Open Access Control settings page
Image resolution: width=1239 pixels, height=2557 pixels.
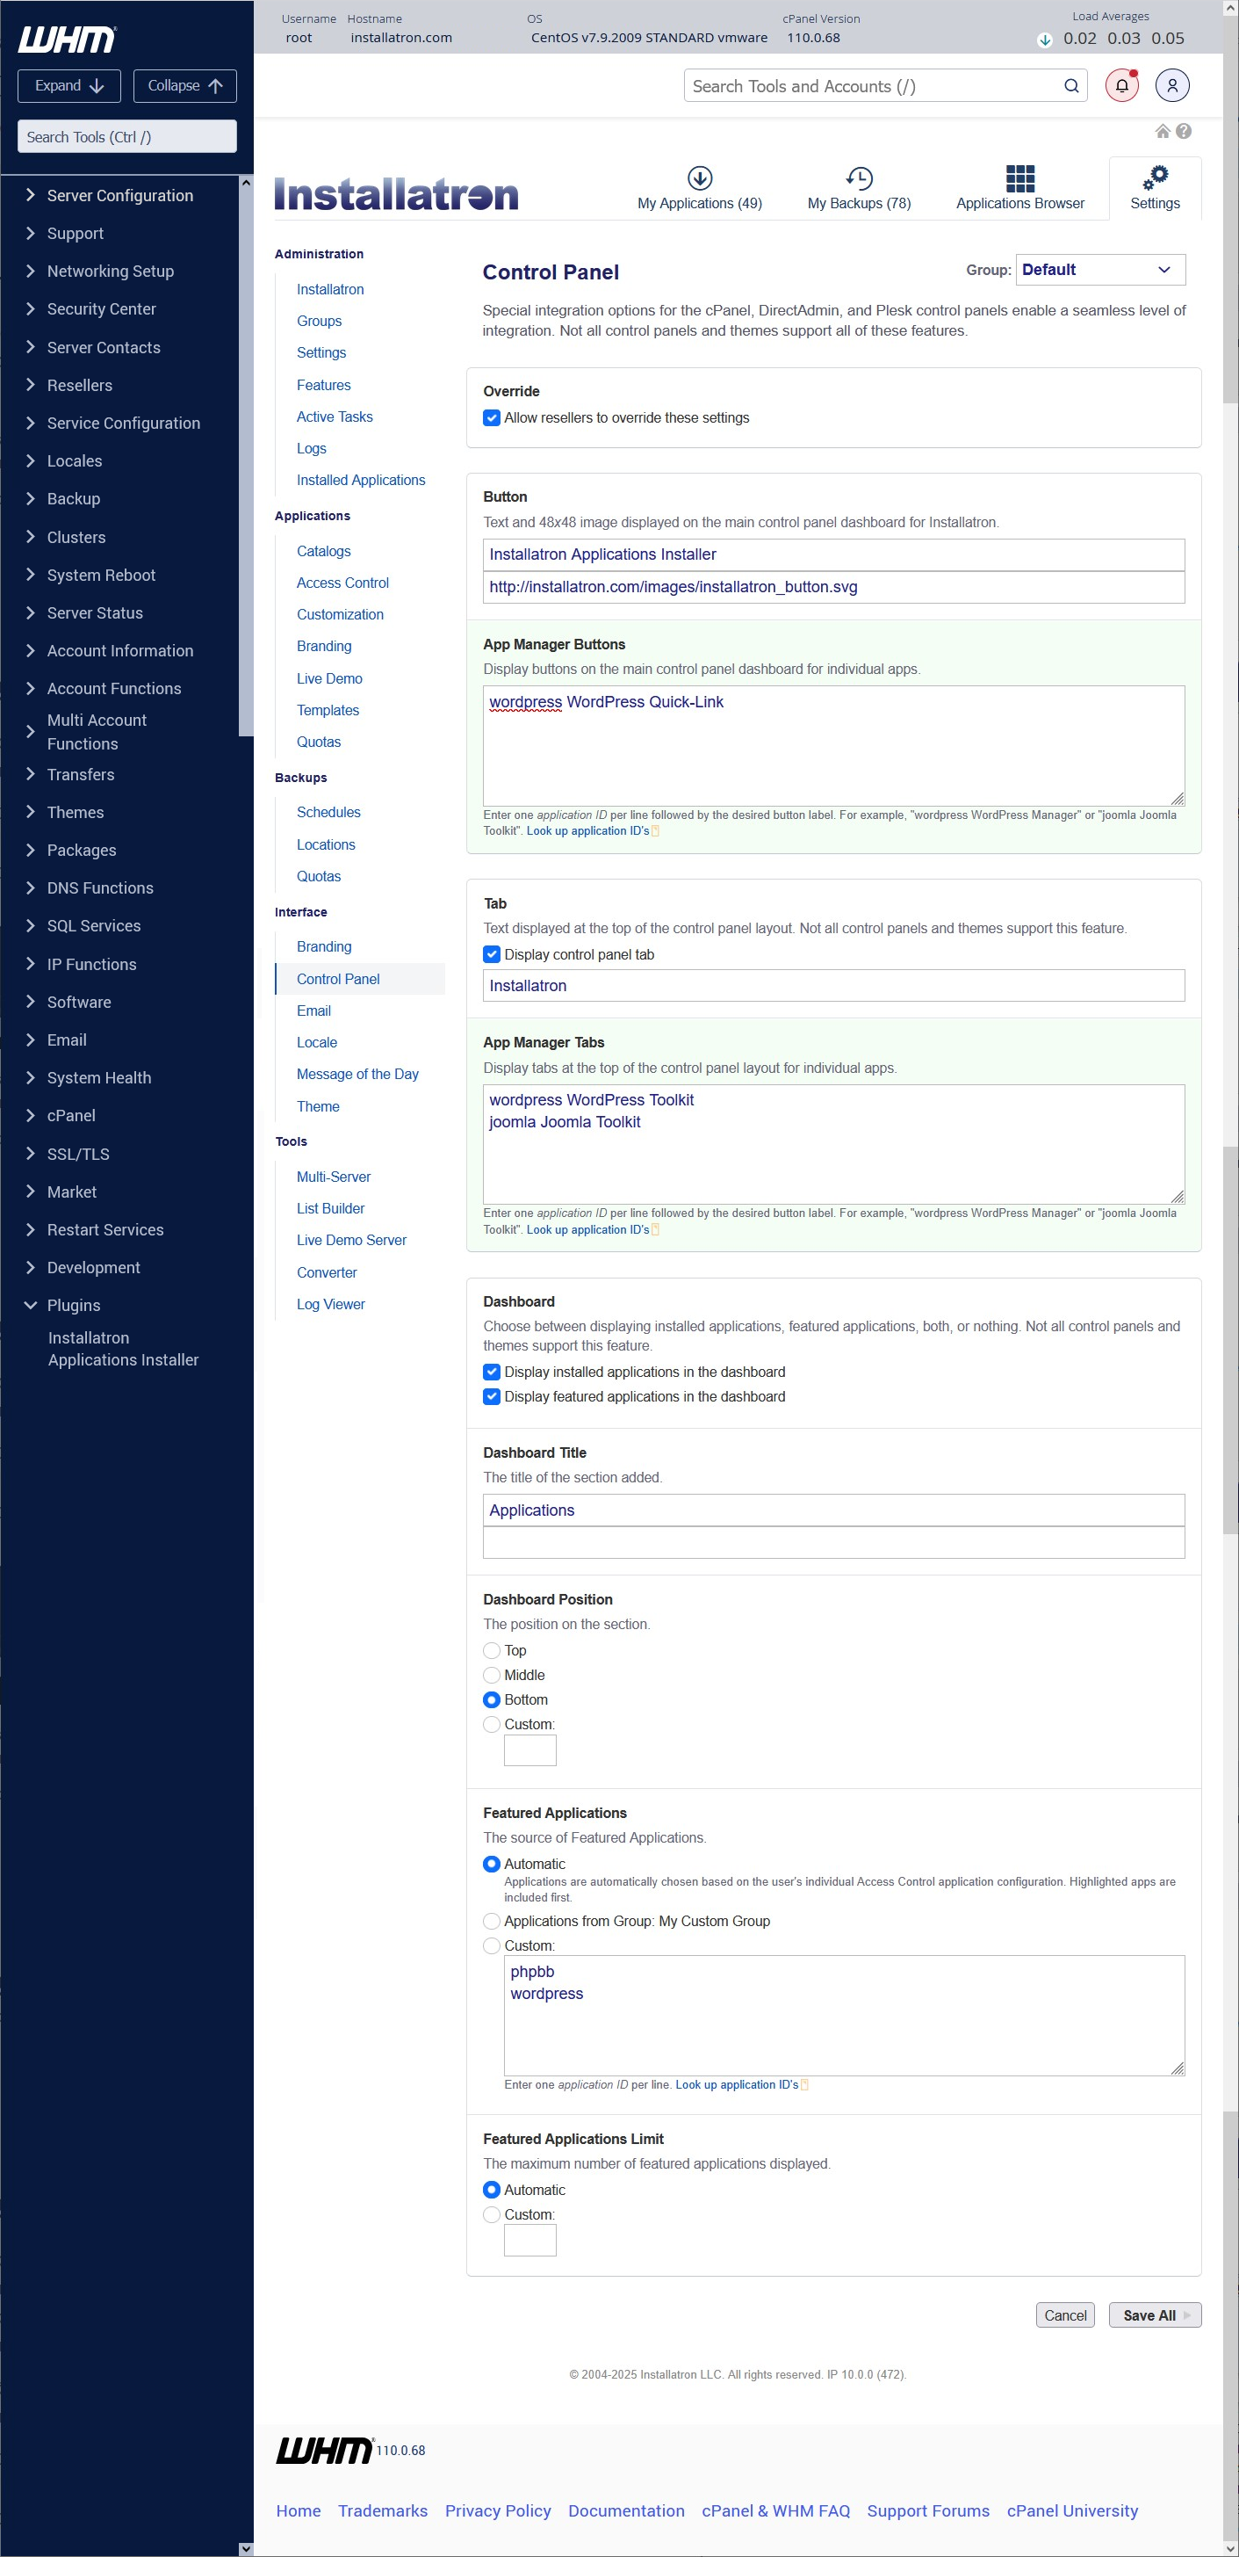(x=342, y=583)
